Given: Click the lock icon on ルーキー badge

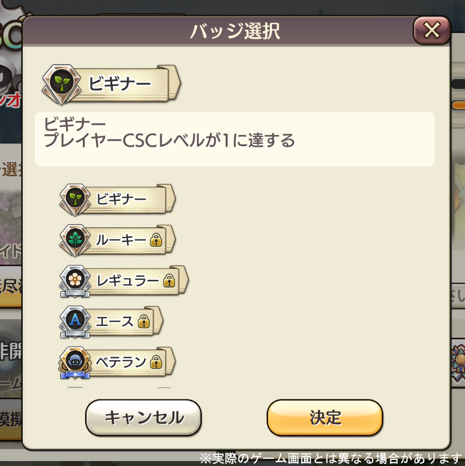Looking at the screenshot, I should (x=156, y=240).
